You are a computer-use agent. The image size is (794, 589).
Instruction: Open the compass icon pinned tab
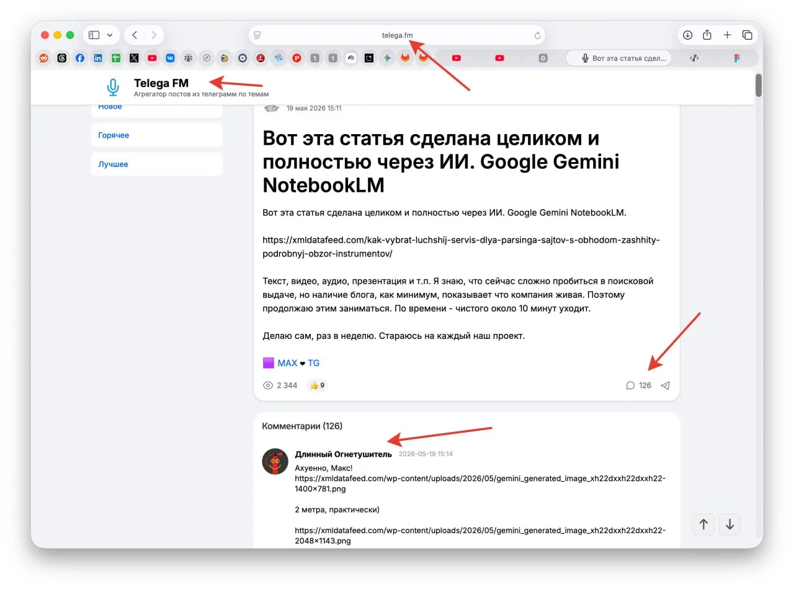(207, 58)
